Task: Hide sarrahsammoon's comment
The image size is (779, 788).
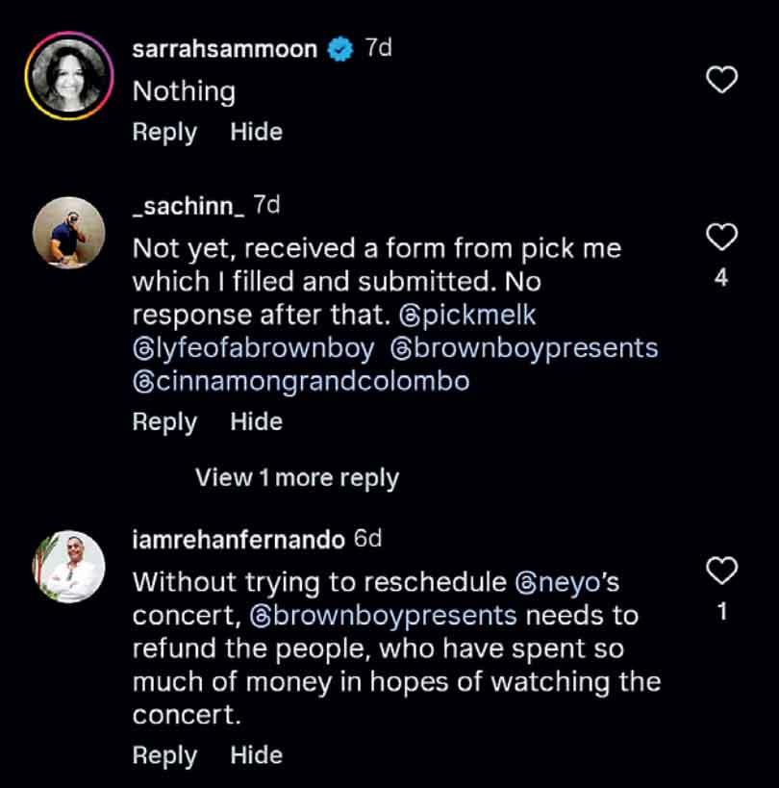Action: point(256,132)
